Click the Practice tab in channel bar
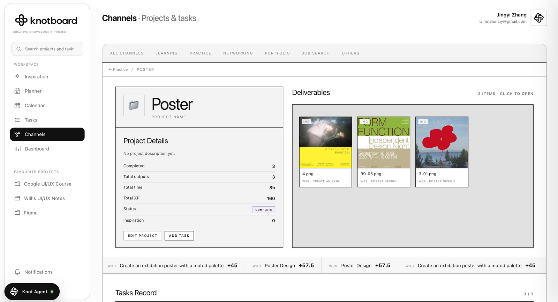The width and height of the screenshot is (558, 302). tap(201, 53)
